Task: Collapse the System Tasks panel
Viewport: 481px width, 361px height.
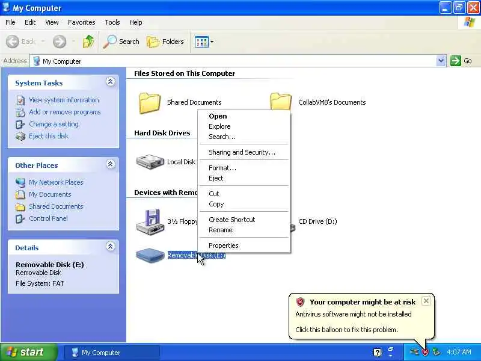Action: 111,82
